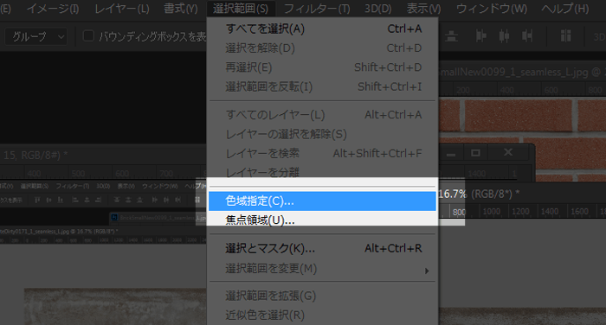
Task: Open the 表示(V) menu
Action: [423, 9]
